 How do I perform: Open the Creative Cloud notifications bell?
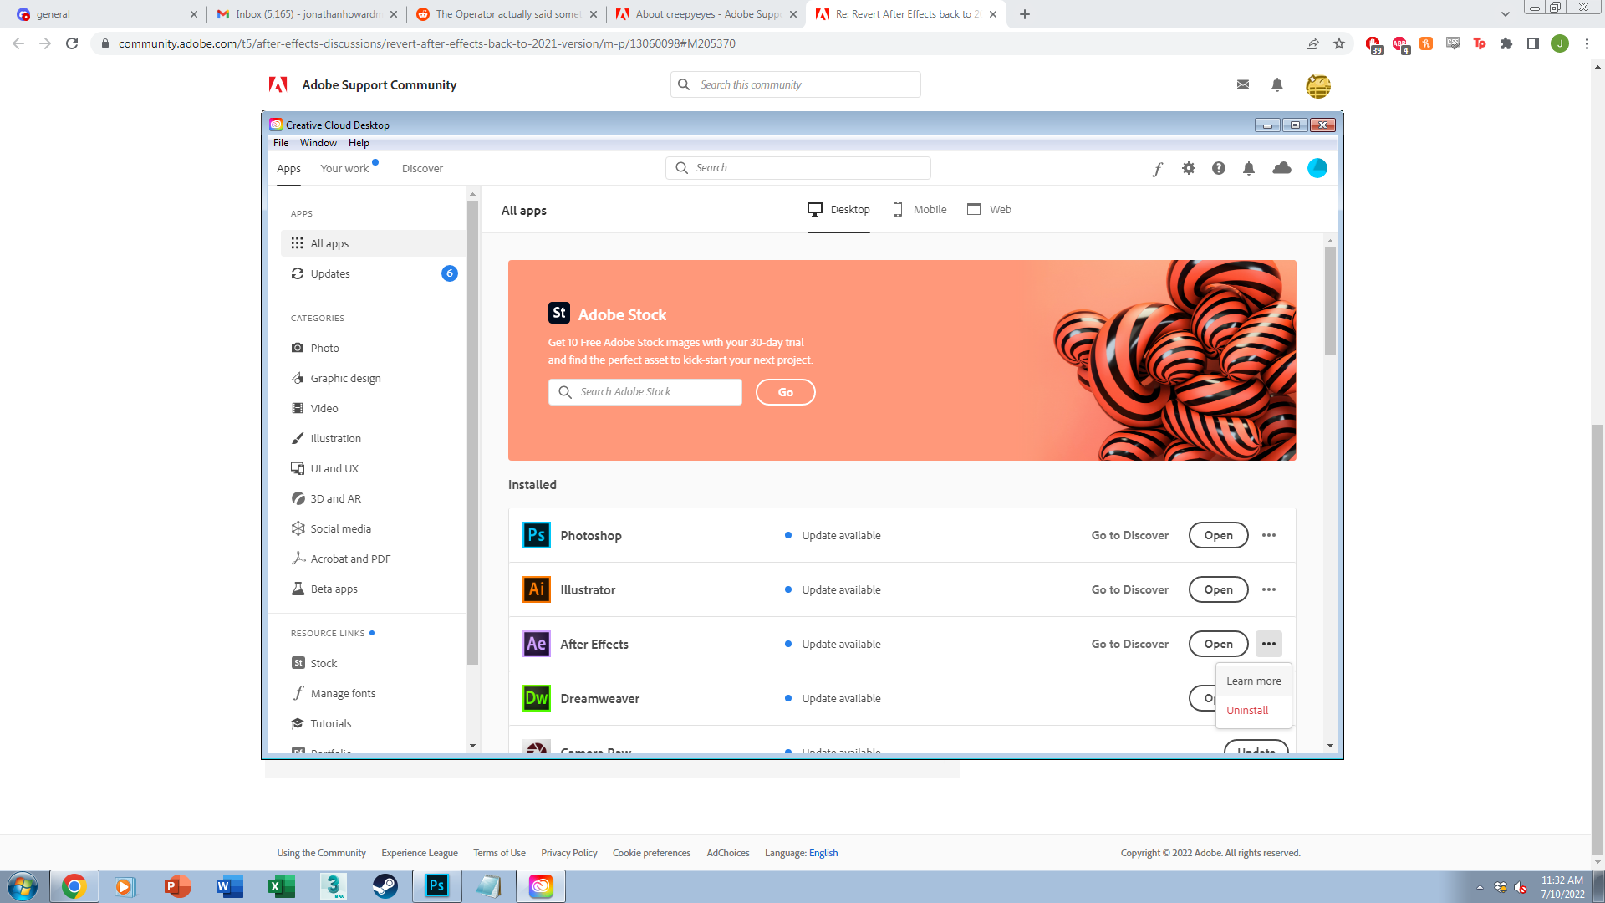[1249, 168]
